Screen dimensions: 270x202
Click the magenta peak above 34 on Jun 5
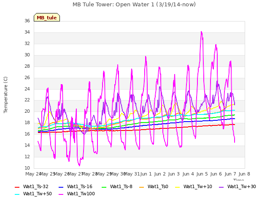point(201,32)
